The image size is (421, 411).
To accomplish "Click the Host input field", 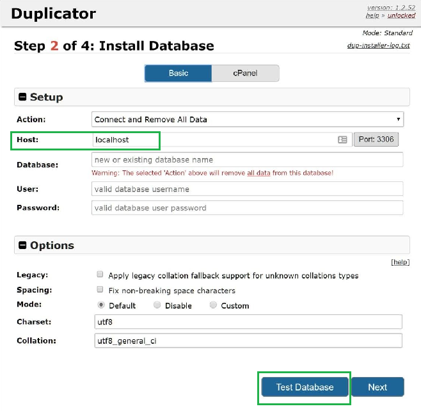I will pyautogui.click(x=222, y=140).
